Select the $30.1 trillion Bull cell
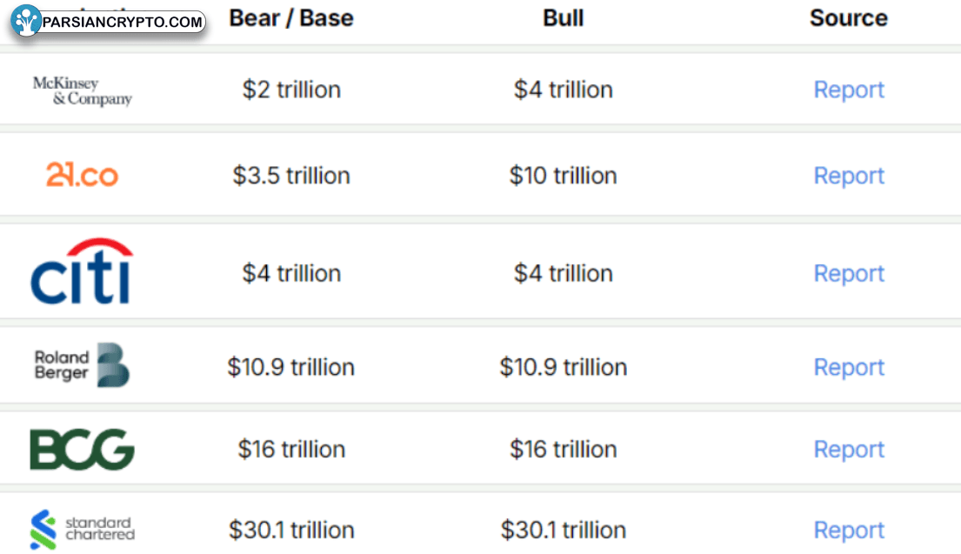961x554 pixels. tap(564, 531)
